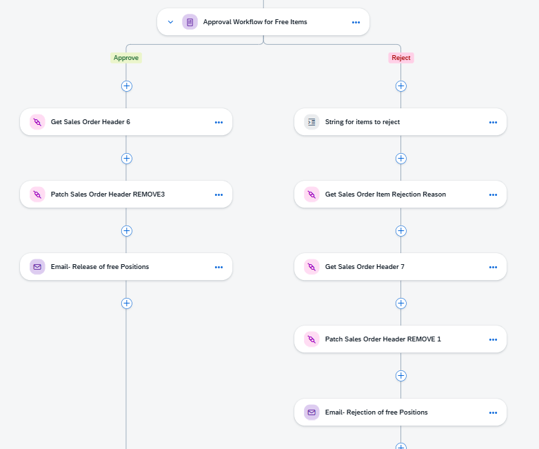The image size is (539, 449).
Task: Collapse the Approval Workflow for Free Items step
Action: (x=170, y=22)
